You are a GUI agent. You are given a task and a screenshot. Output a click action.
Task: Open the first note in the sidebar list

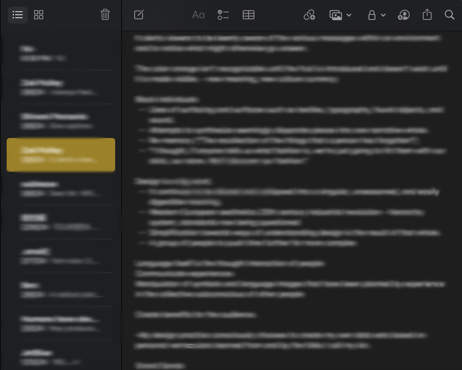pyautogui.click(x=61, y=53)
